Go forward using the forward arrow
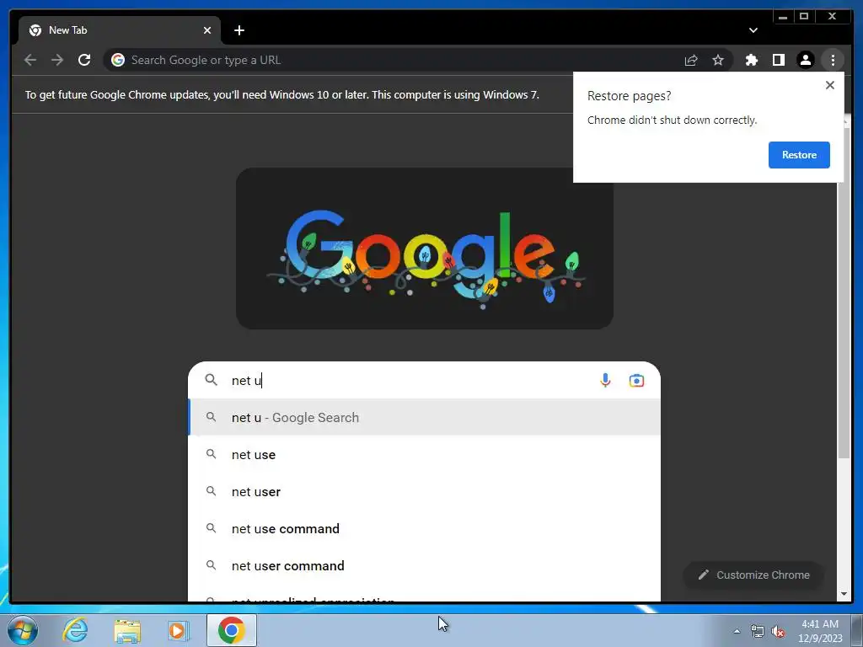The height and width of the screenshot is (647, 863). click(57, 60)
